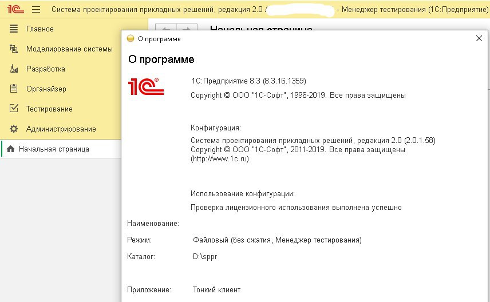
Task: Open the Тестирование section
Action: pyautogui.click(x=49, y=109)
